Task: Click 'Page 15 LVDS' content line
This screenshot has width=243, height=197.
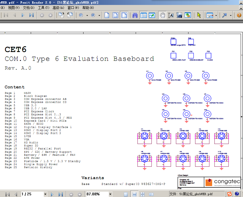Action: pyautogui.click(x=18, y=136)
